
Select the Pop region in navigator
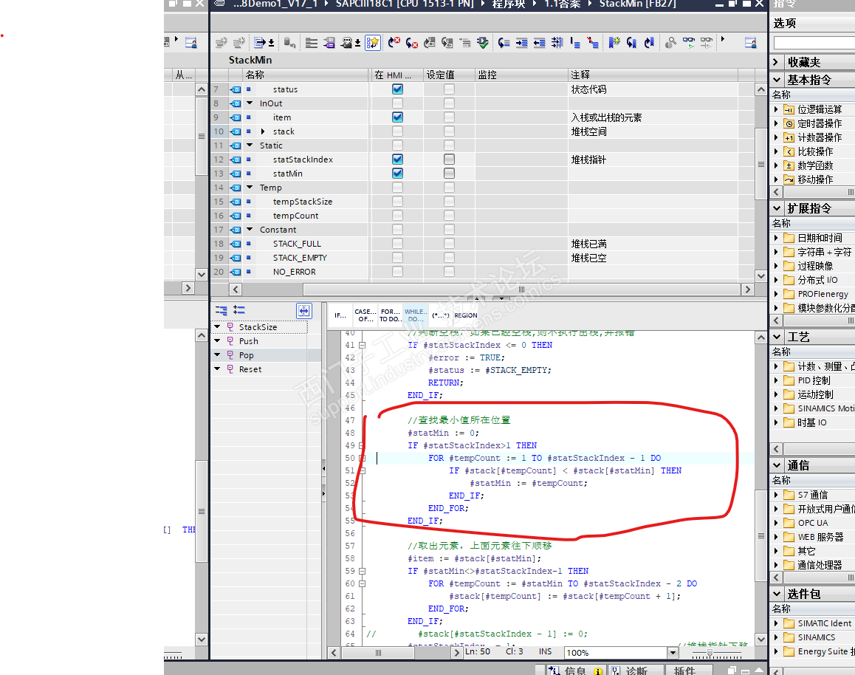point(246,355)
